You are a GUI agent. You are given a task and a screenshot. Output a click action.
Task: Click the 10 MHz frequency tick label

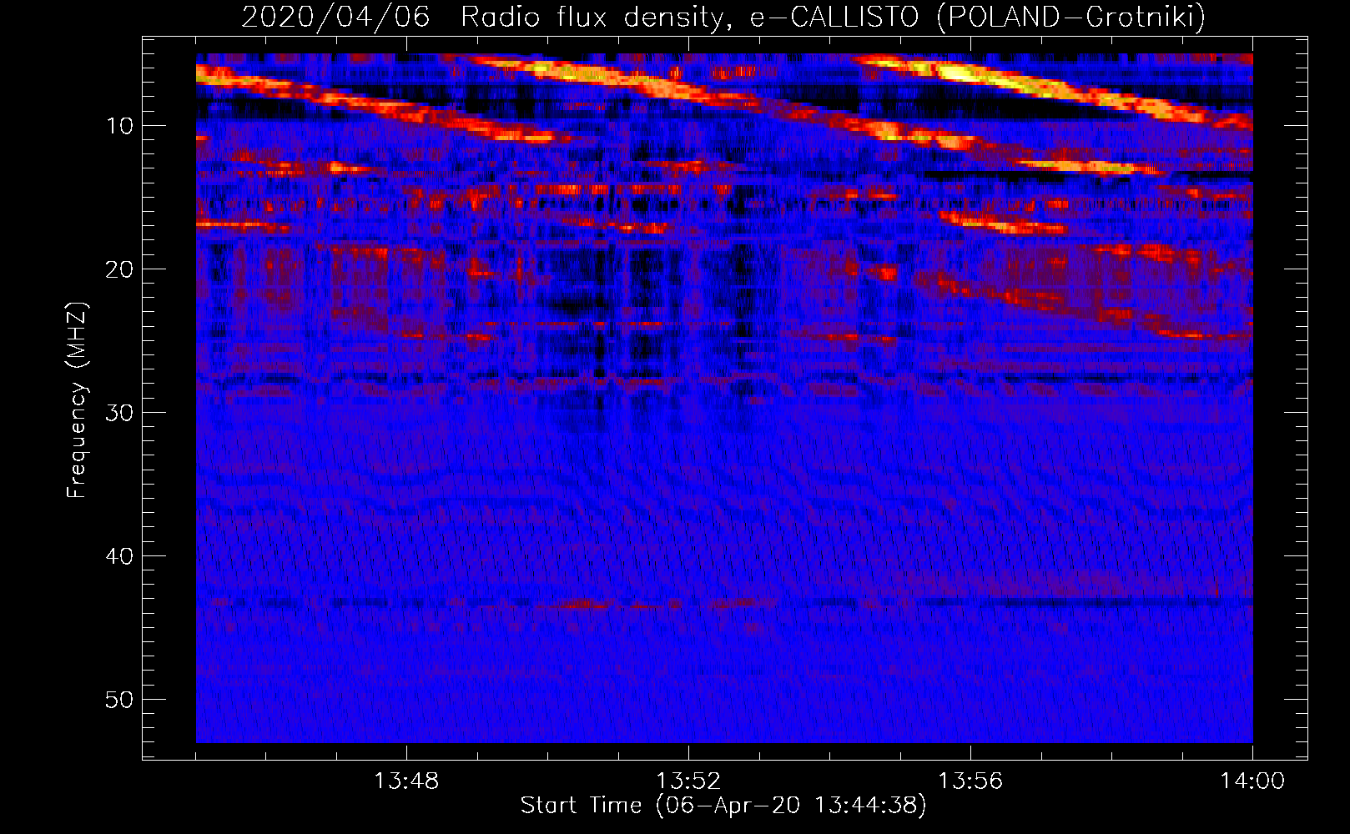click(120, 126)
